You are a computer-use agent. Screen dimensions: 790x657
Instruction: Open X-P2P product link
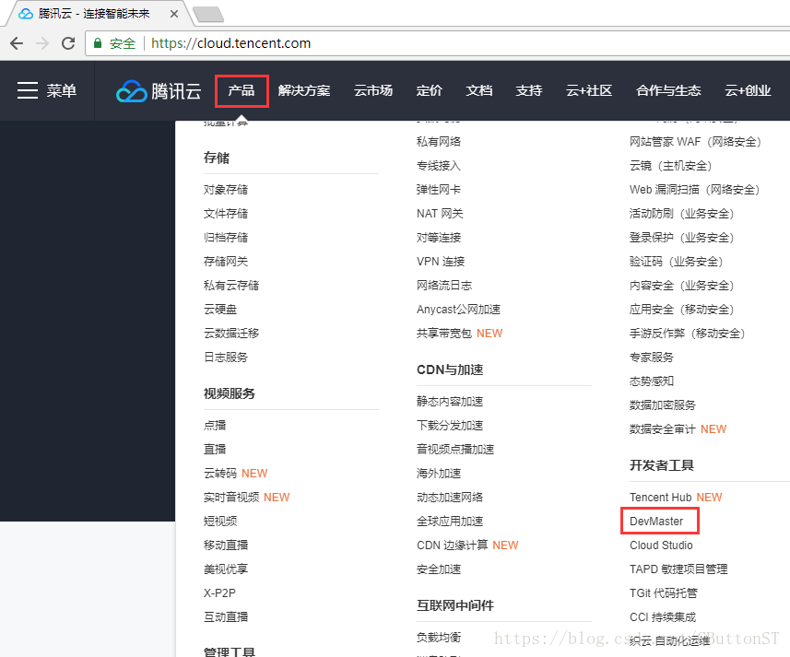(219, 593)
